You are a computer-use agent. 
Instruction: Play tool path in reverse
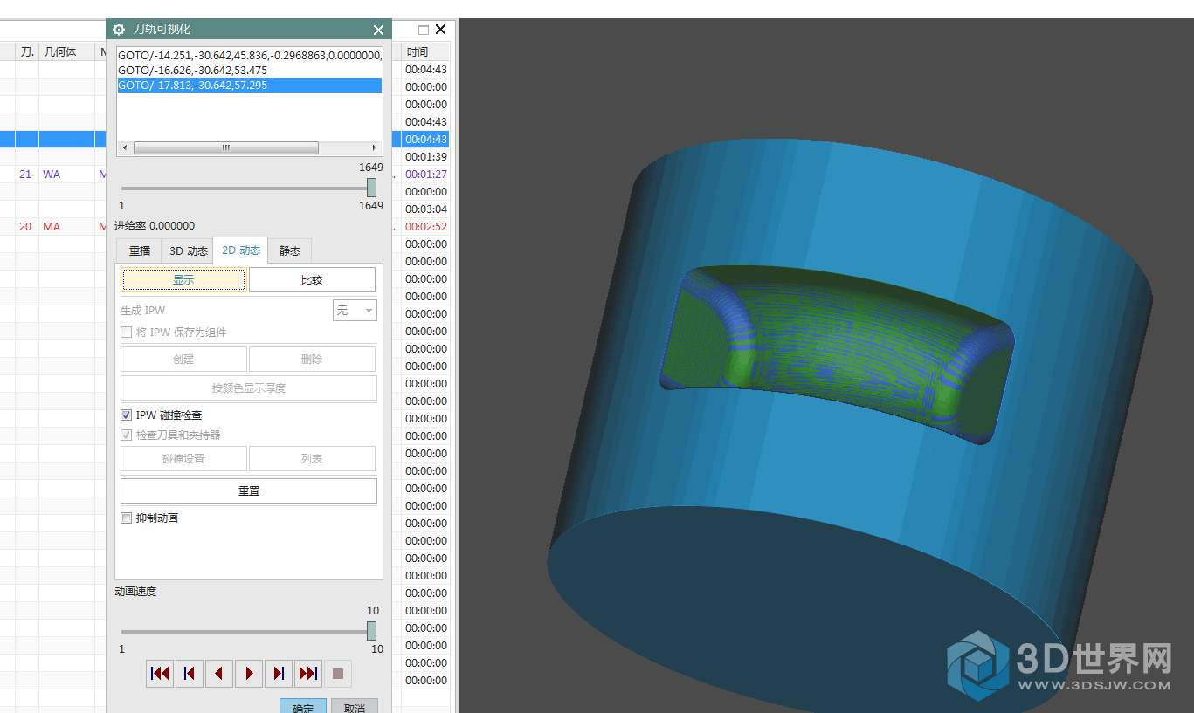(219, 674)
